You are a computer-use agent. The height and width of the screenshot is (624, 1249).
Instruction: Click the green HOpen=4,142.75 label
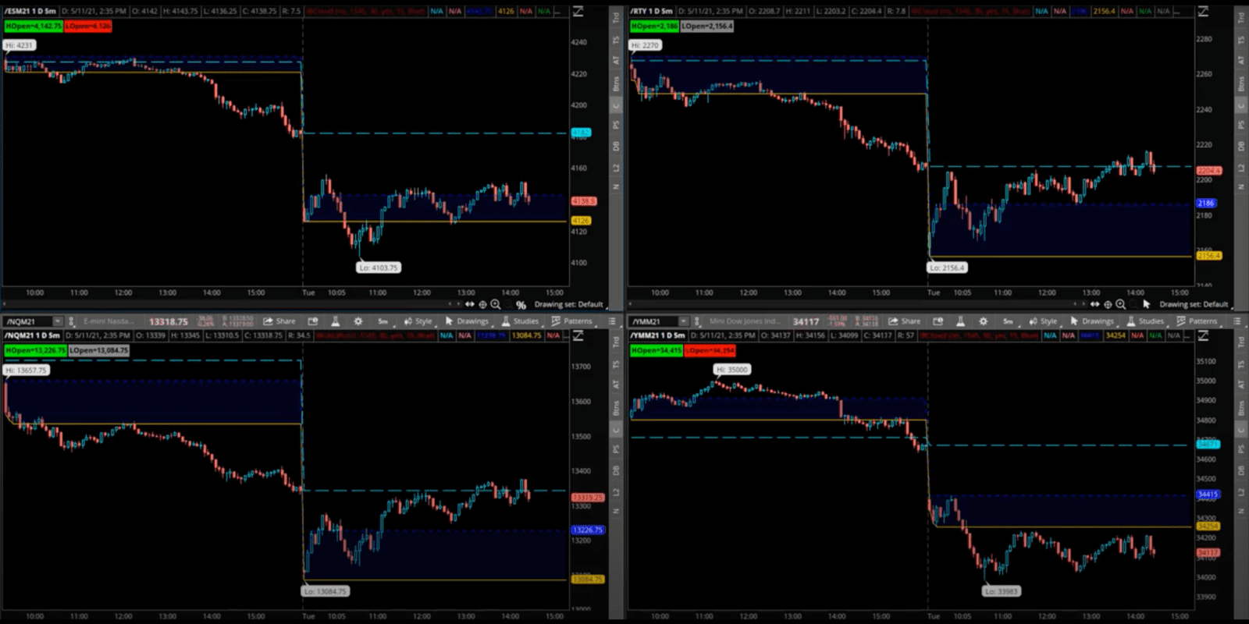click(33, 26)
